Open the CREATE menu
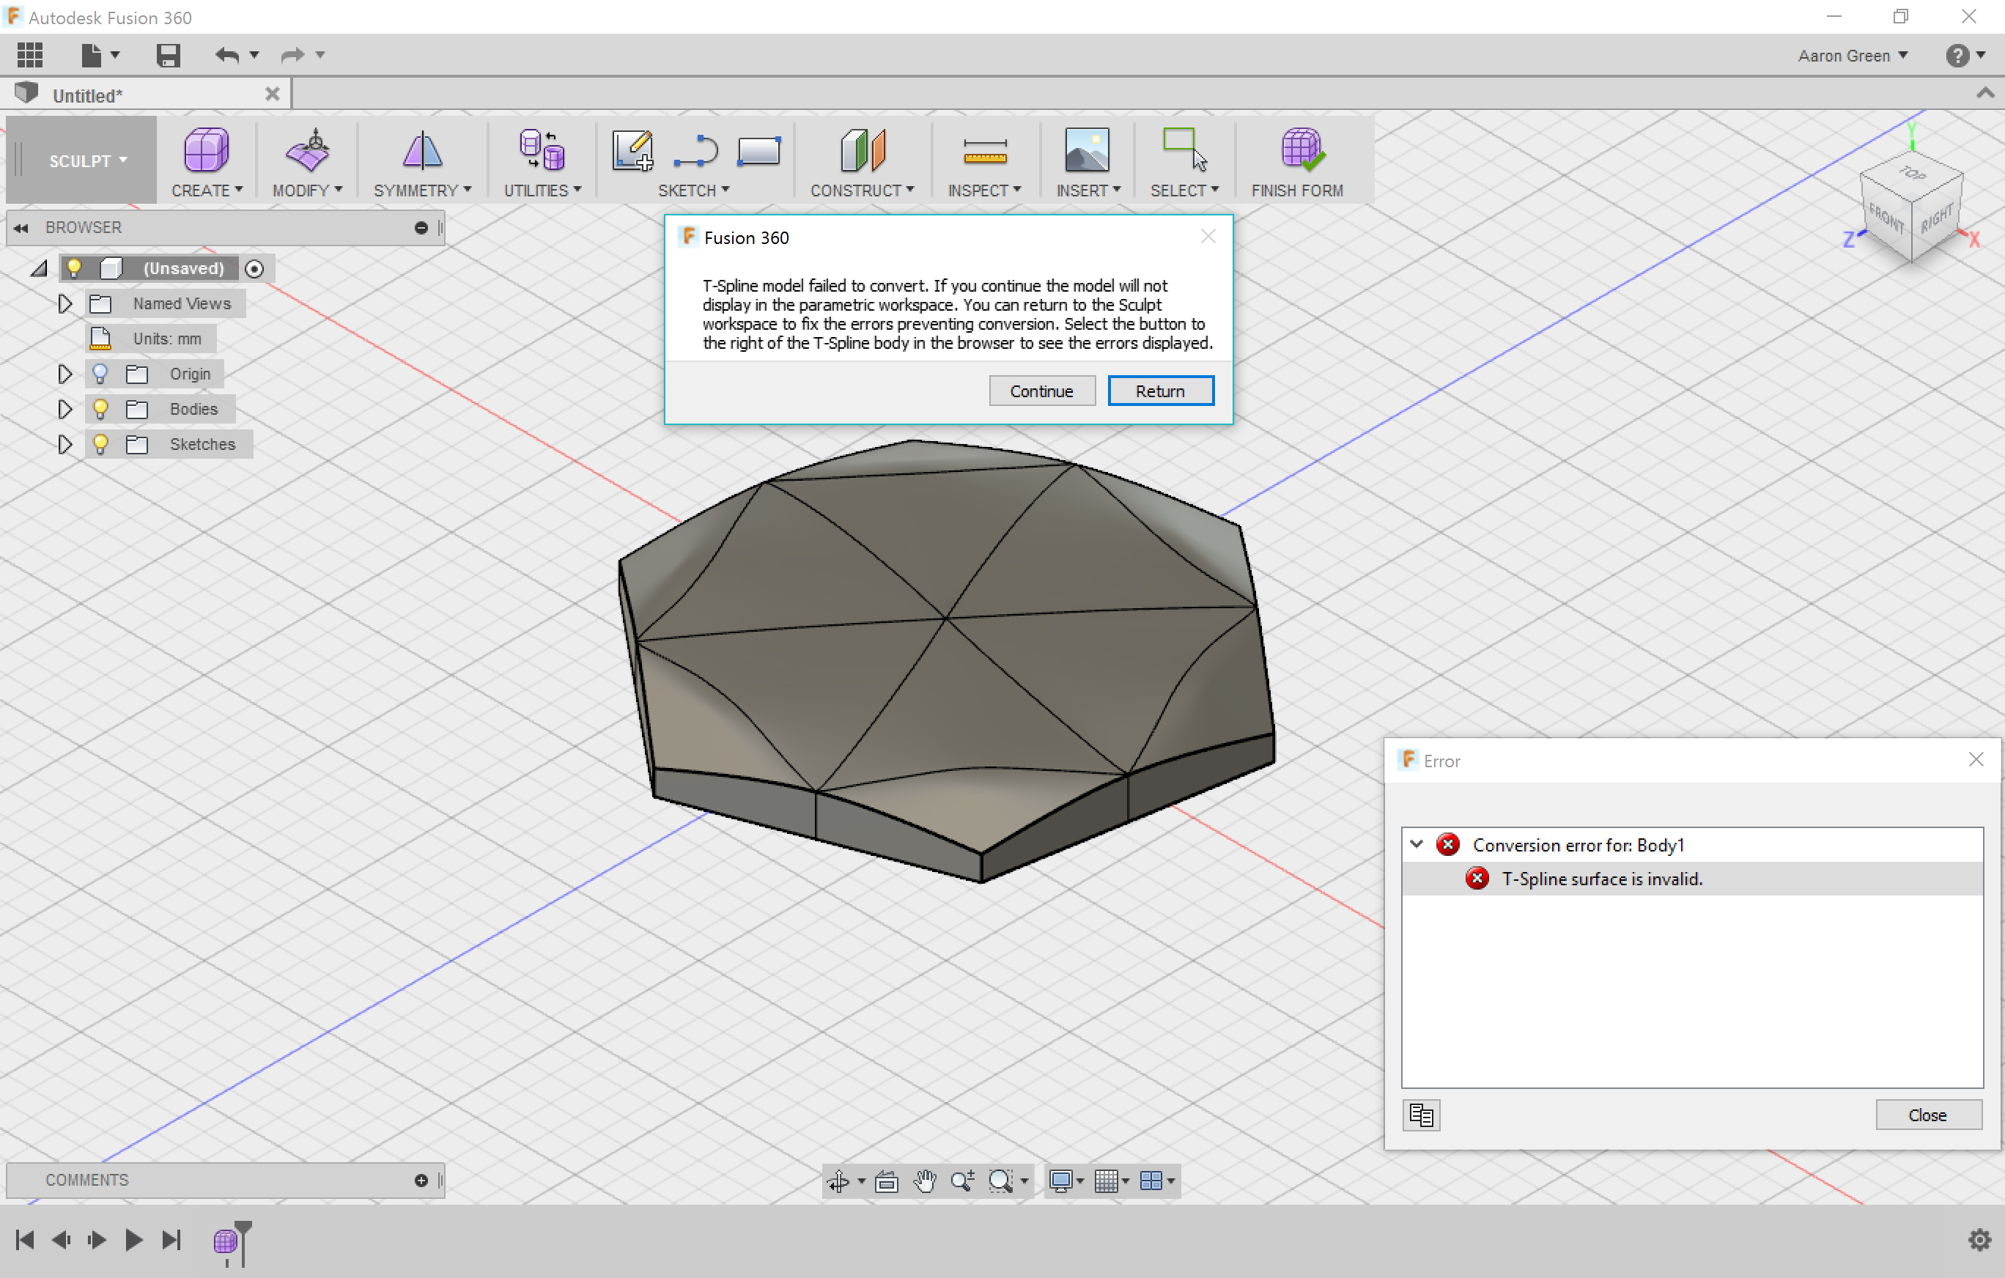The image size is (2005, 1278). 207,191
